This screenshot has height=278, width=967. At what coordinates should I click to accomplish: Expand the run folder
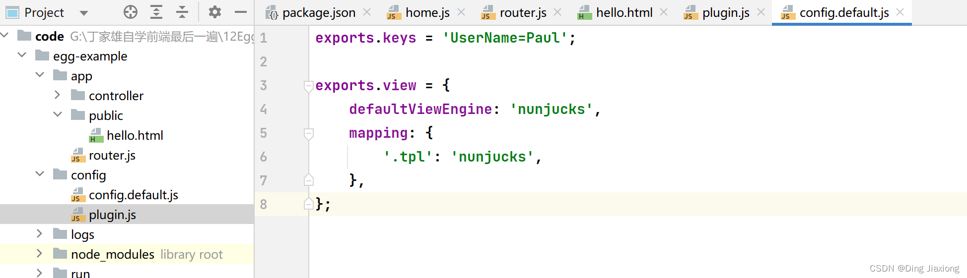pyautogui.click(x=40, y=273)
